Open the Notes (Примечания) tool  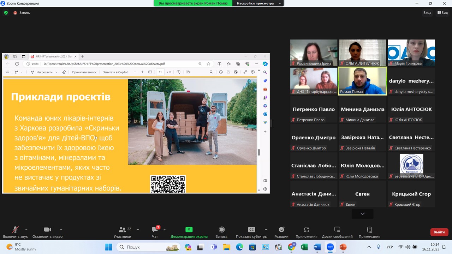pos(369,231)
